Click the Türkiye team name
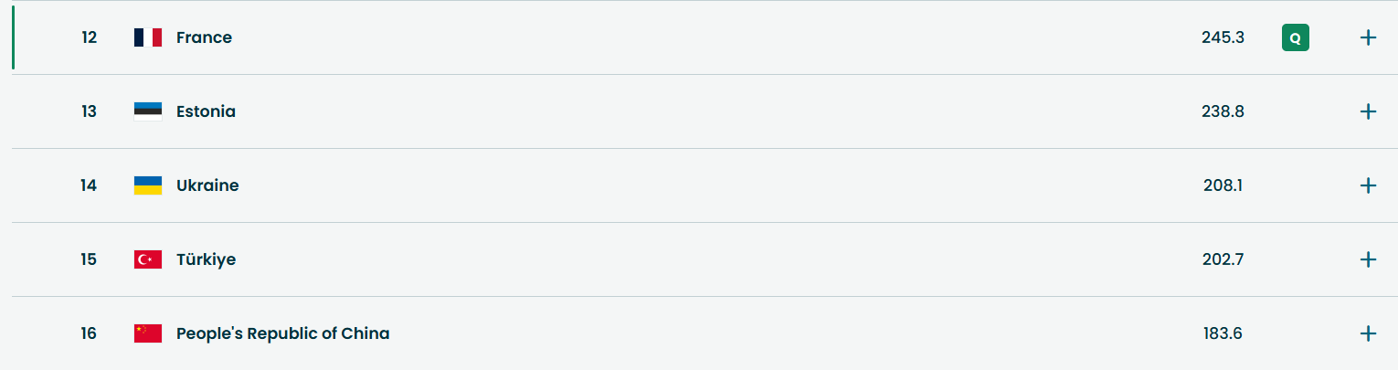Screen dimensions: 1398x370 (x=206, y=259)
